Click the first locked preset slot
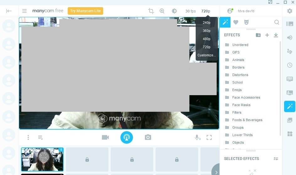Screen dimensions: 296x175 87,160
